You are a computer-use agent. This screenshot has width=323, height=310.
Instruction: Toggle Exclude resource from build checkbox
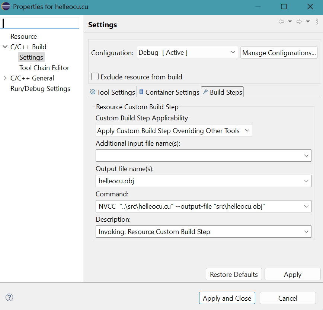tap(95, 76)
